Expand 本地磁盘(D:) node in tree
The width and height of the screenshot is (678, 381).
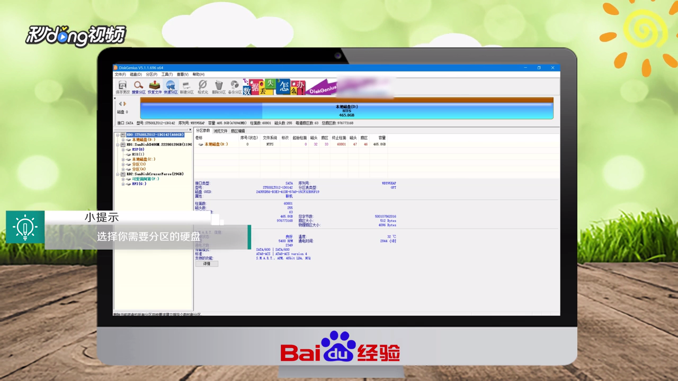click(x=123, y=140)
